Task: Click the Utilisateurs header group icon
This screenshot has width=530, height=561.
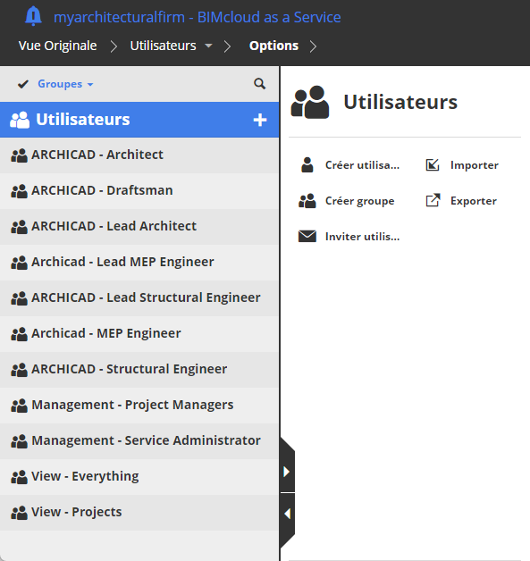Action: tap(20, 120)
